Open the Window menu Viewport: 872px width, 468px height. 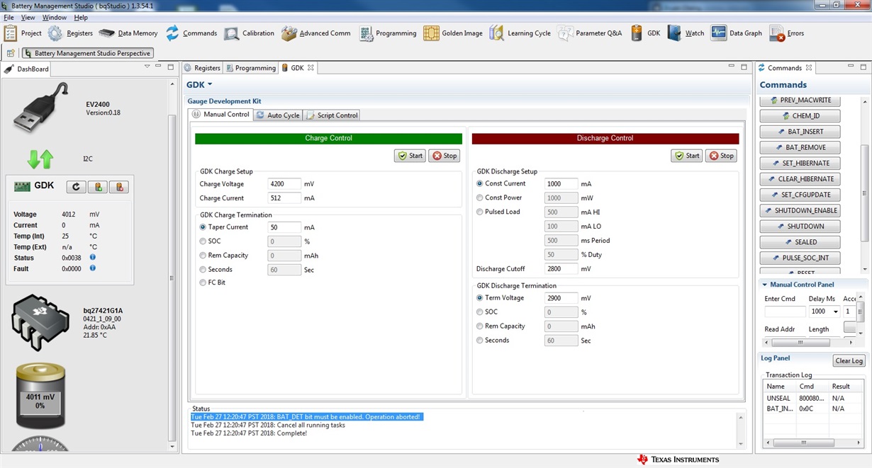55,18
